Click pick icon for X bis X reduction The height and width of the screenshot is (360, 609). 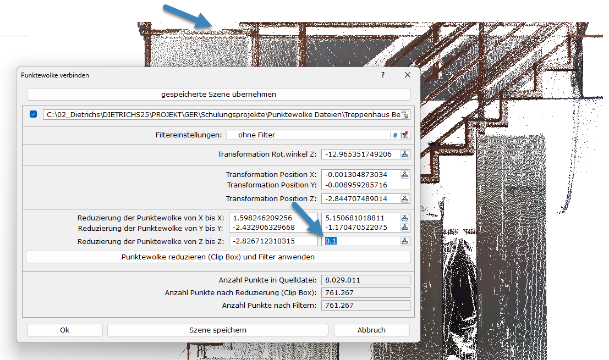(405, 218)
